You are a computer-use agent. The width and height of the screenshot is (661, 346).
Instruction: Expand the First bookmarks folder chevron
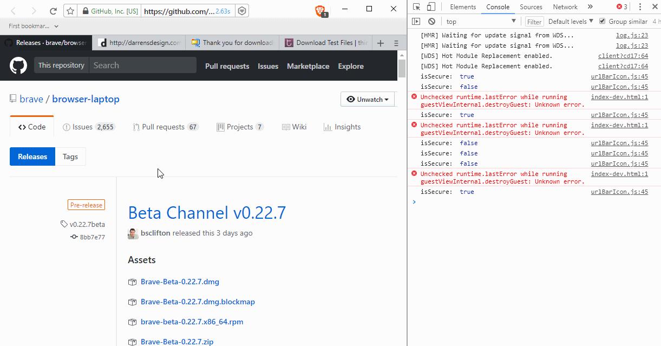[x=56, y=26]
